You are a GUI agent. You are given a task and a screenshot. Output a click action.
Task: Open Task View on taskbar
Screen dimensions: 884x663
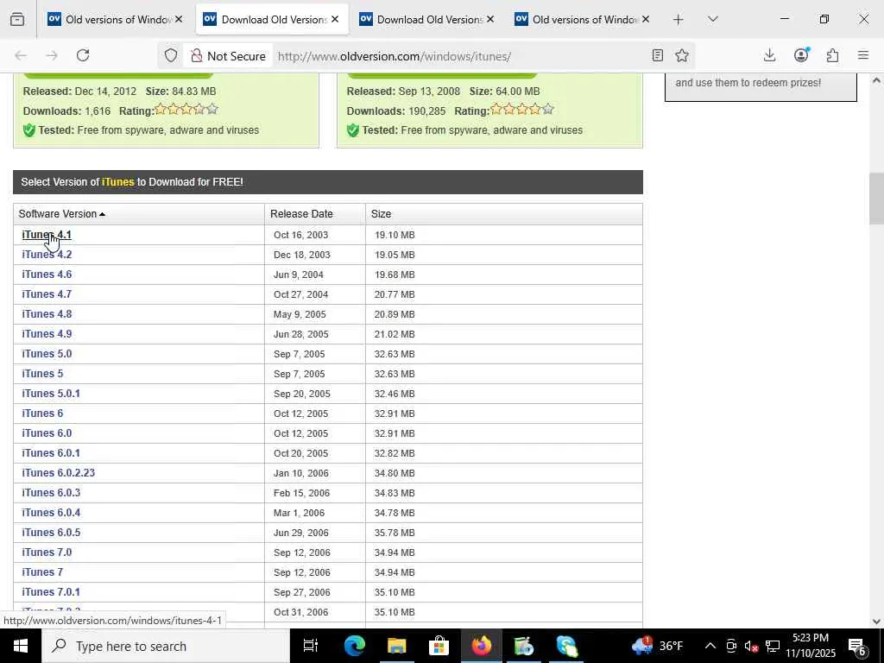coord(311,646)
